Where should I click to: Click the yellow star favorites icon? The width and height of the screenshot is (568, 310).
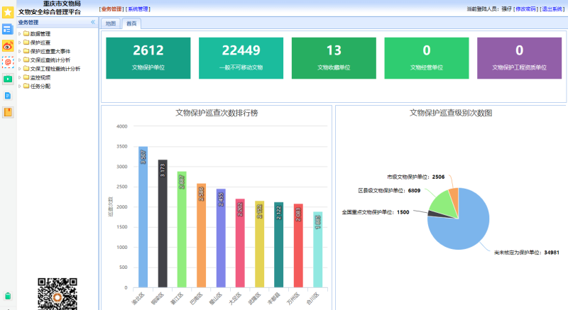coord(8,12)
